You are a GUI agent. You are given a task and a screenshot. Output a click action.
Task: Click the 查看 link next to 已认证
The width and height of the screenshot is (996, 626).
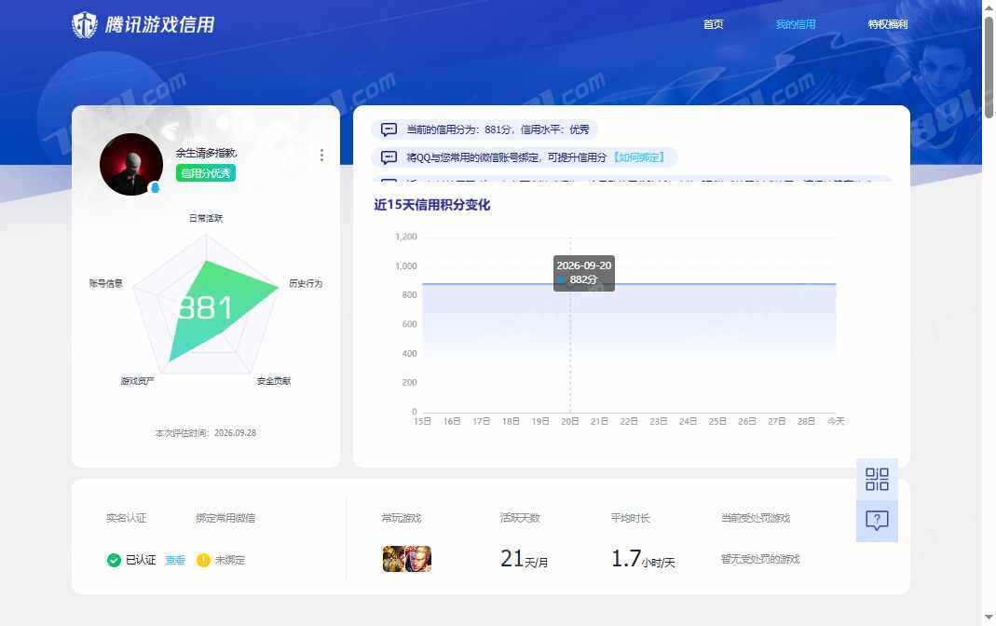[175, 560]
